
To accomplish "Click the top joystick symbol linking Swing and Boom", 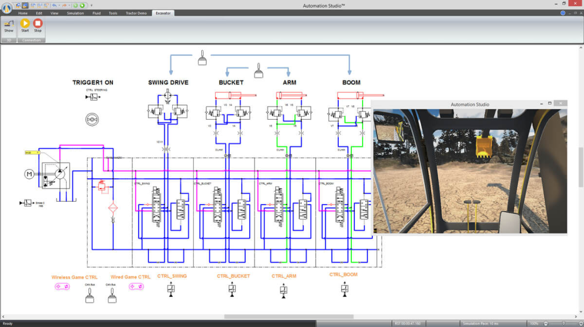I will 202,58.
